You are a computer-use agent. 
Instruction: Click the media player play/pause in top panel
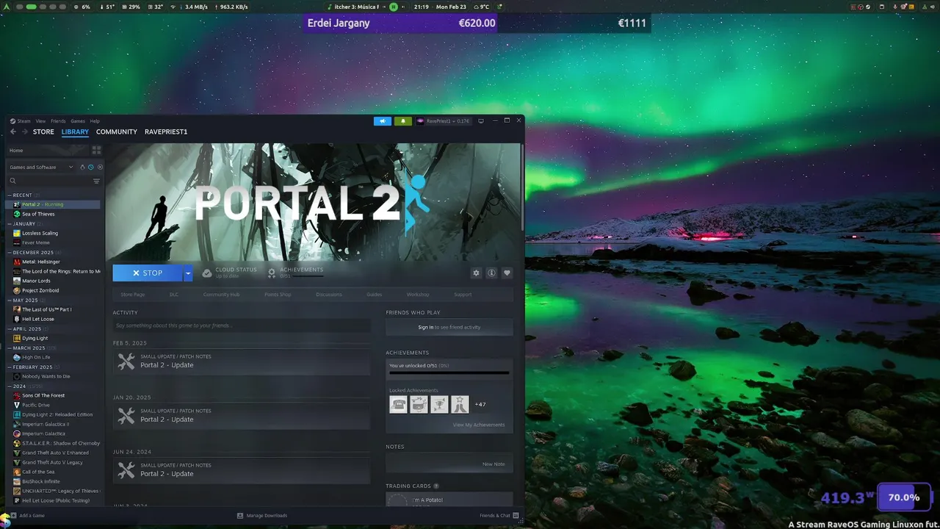[x=394, y=7]
